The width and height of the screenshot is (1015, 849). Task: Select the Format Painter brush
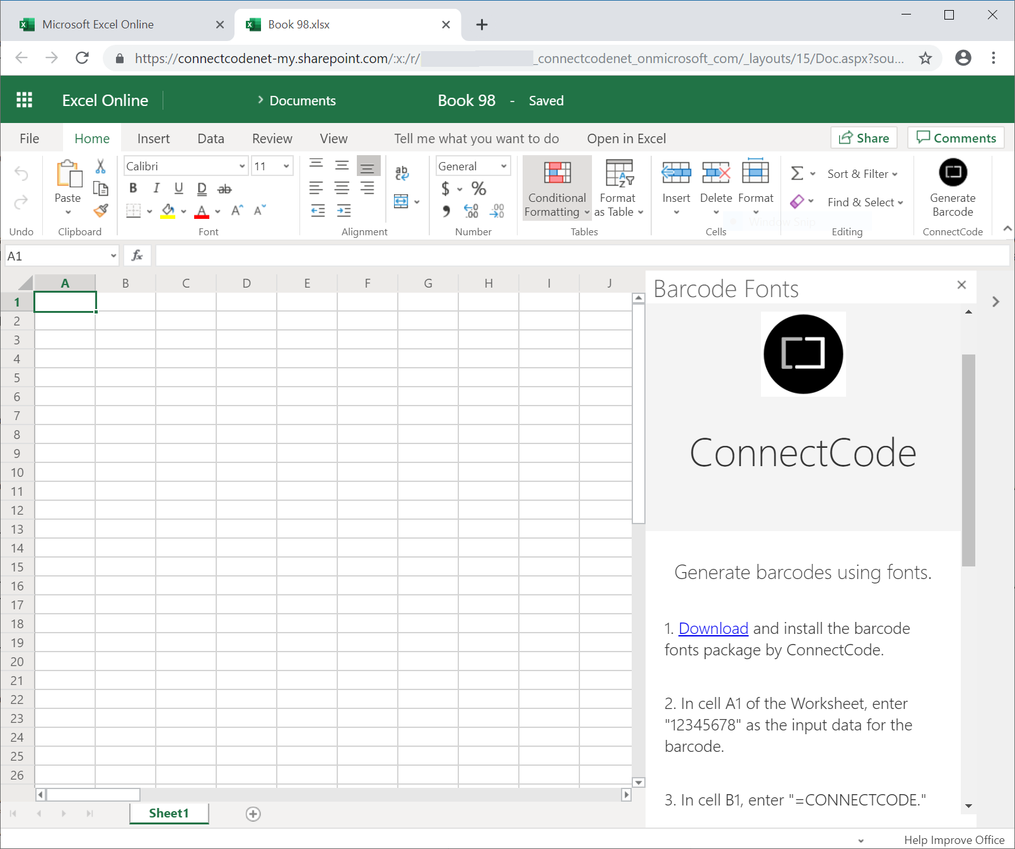tap(100, 211)
